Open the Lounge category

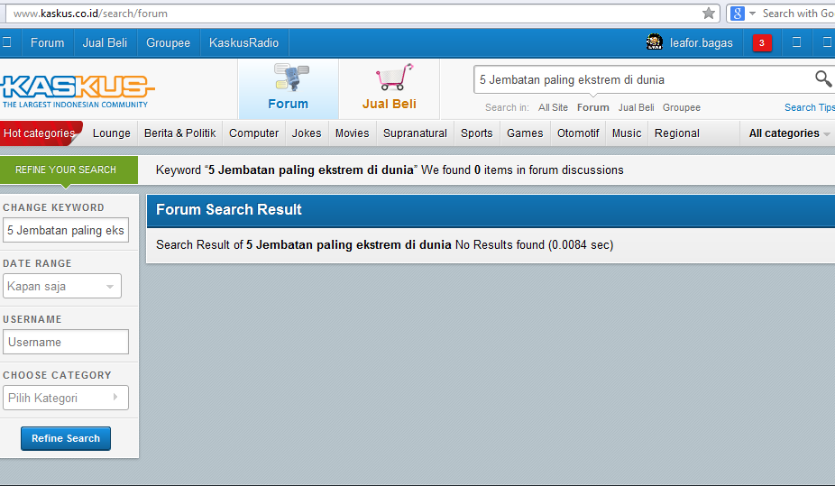111,133
